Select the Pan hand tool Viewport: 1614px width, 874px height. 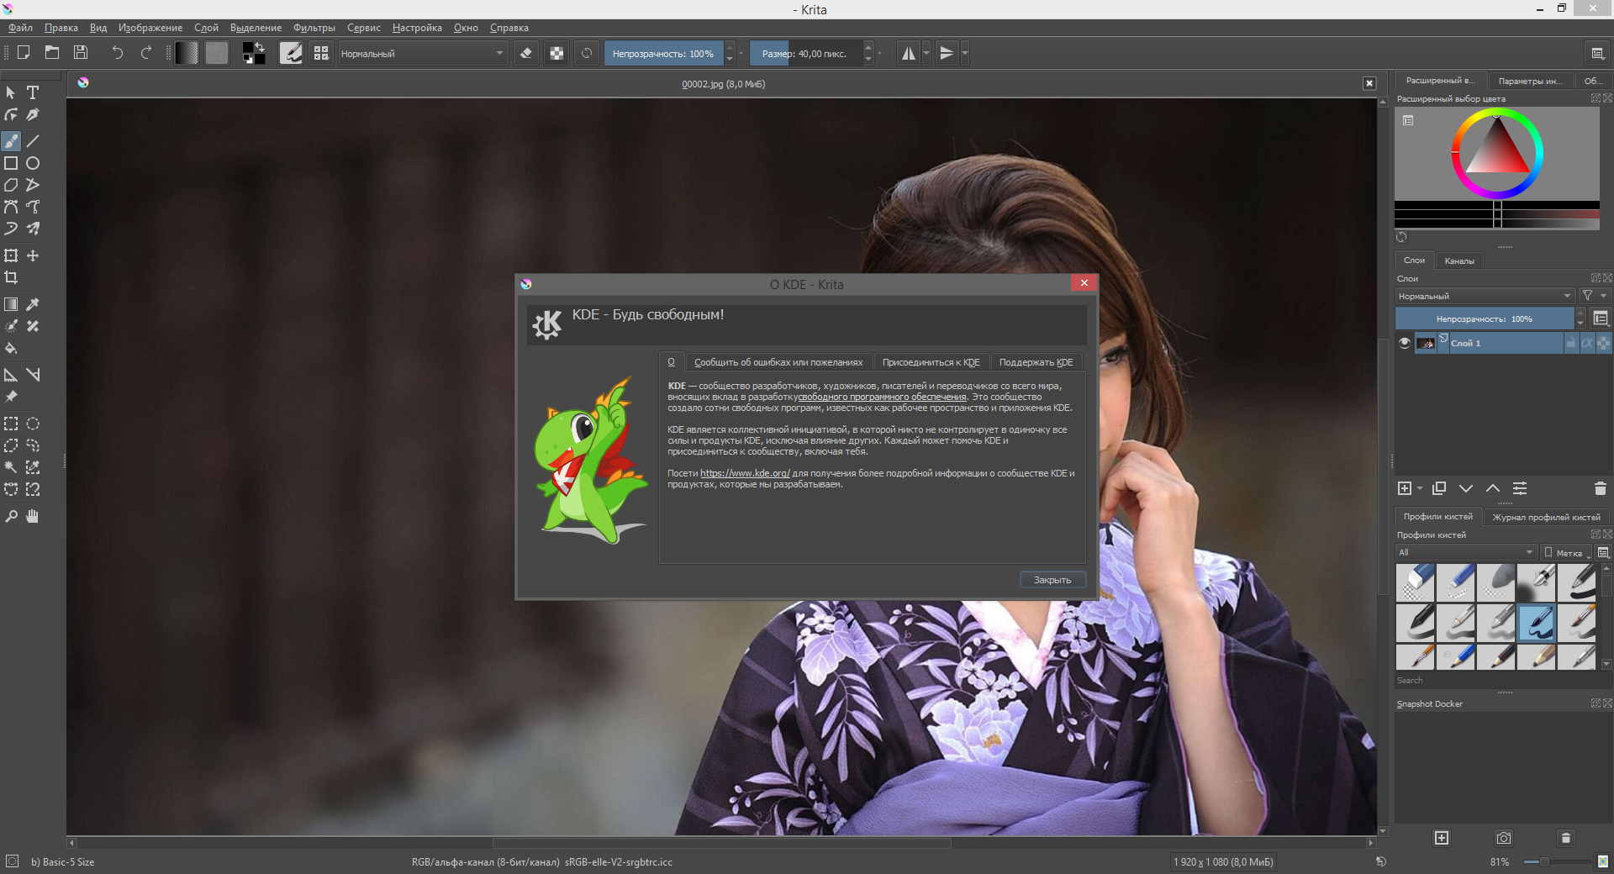click(x=33, y=516)
